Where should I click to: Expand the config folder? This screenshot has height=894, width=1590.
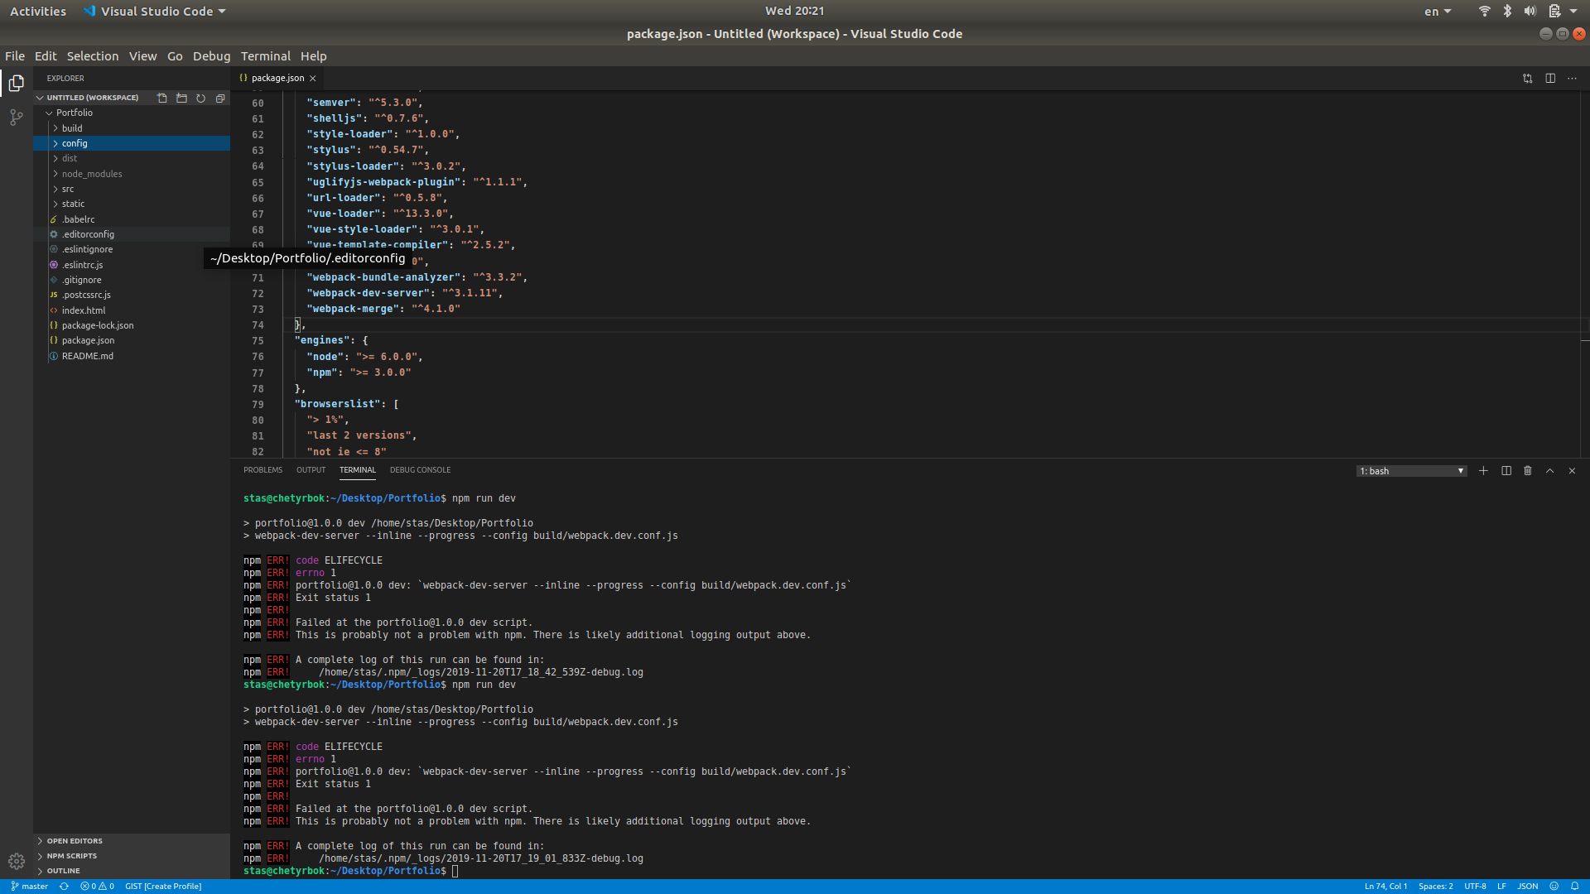[x=132, y=143]
